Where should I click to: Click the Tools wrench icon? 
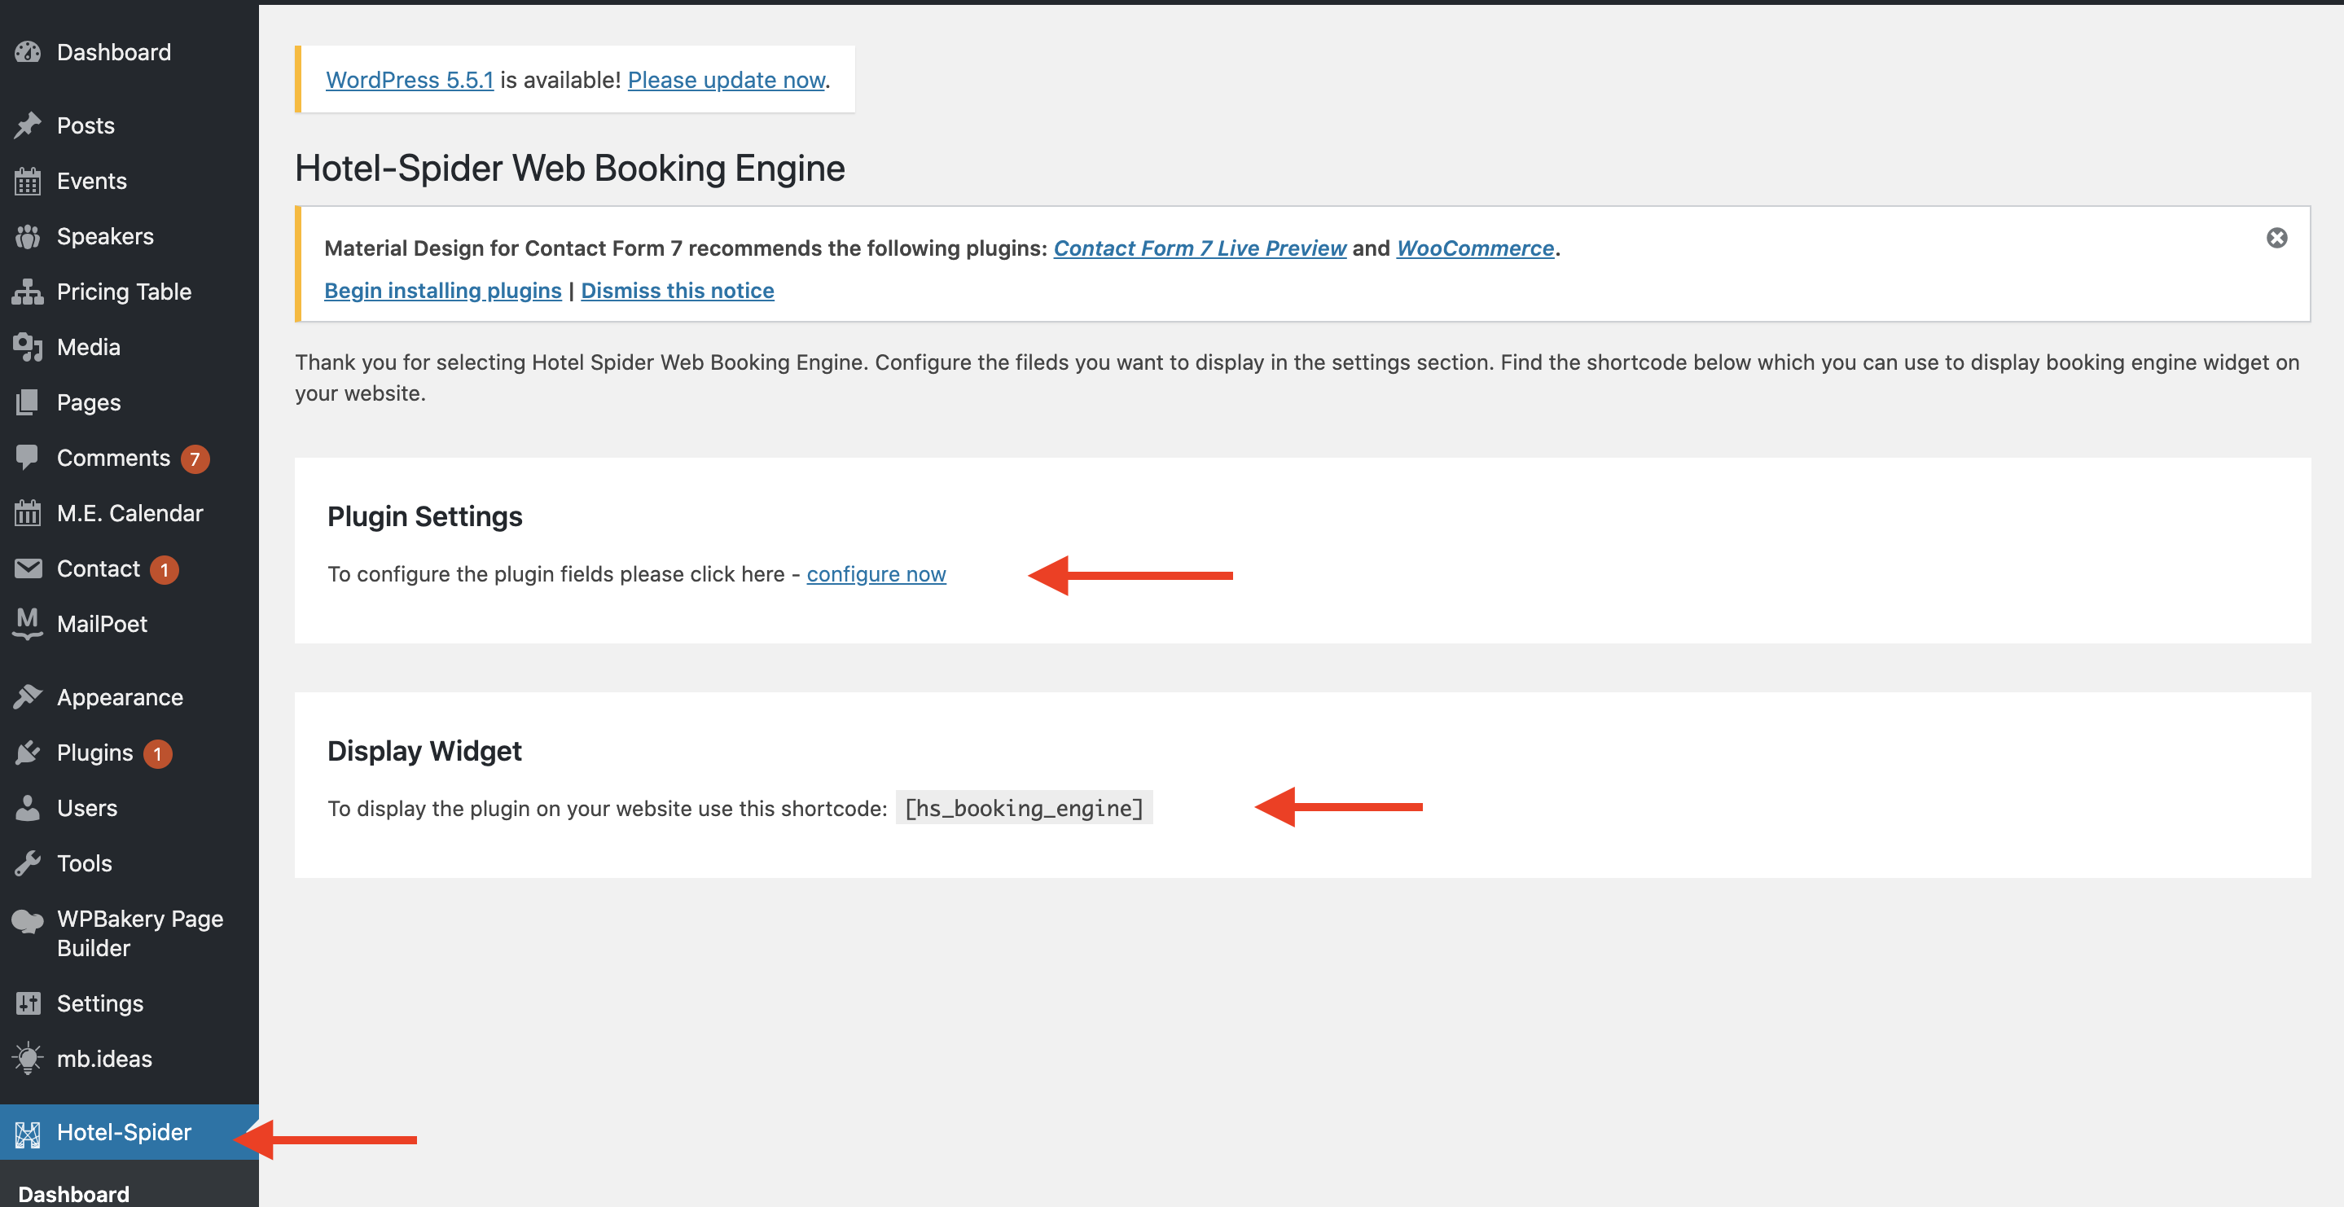[x=28, y=863]
